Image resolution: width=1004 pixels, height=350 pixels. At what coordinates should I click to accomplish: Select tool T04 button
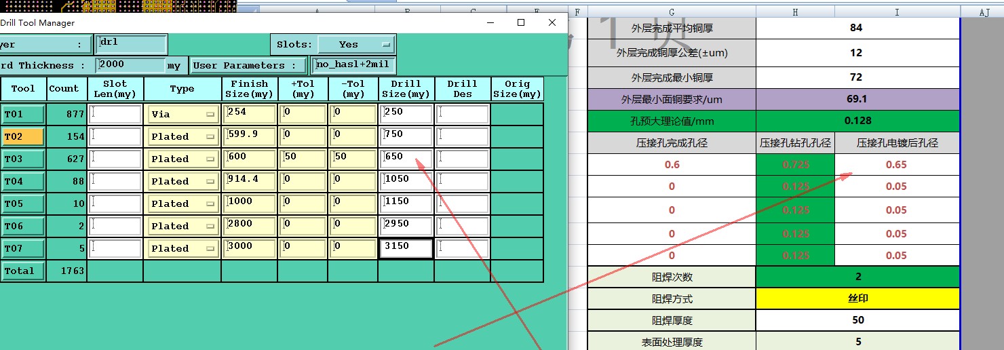point(23,181)
